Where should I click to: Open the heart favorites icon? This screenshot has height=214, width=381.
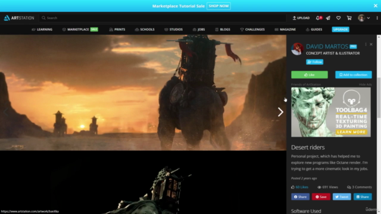(338, 18)
